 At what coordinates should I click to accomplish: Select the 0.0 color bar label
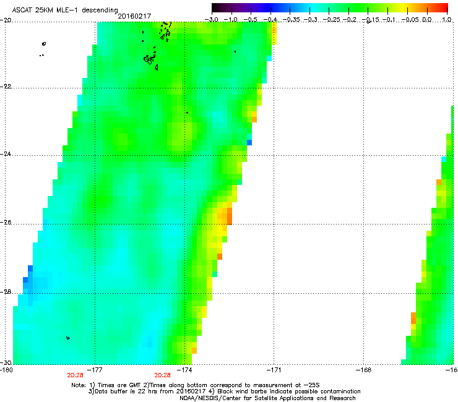[427, 20]
